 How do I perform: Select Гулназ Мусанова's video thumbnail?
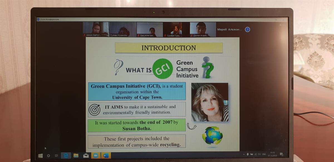[x=123, y=29]
